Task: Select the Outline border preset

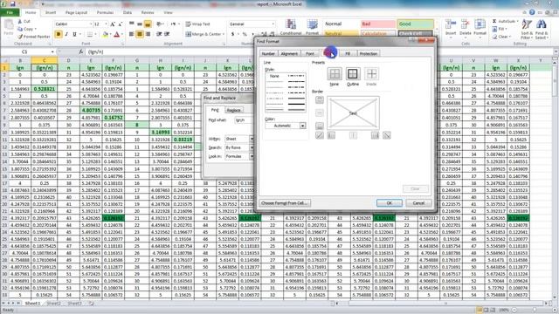Action: (x=353, y=73)
